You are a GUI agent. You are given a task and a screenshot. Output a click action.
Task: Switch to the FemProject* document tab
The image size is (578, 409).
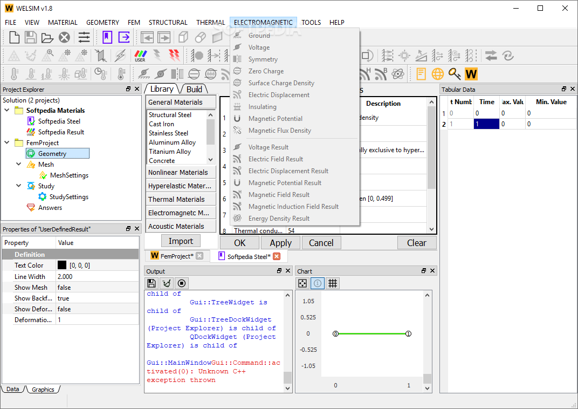177,256
